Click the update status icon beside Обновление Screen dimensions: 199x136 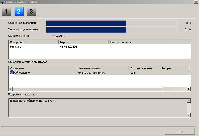coord(12,73)
